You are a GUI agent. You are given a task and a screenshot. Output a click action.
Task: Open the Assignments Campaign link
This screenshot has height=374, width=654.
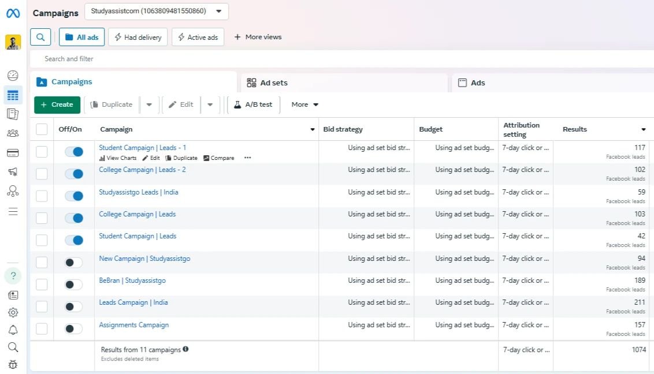pos(134,325)
